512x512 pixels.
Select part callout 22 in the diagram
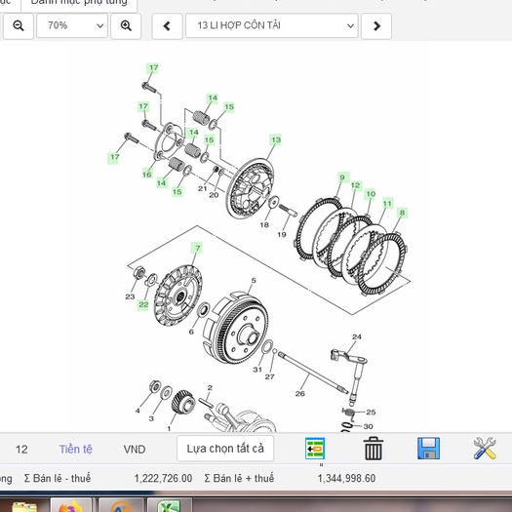[143, 304]
